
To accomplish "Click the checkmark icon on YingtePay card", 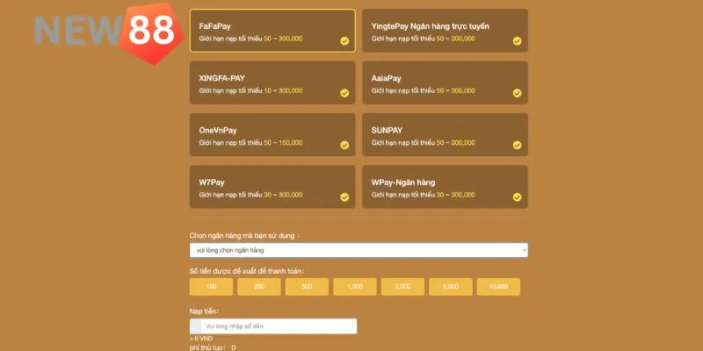I will pos(517,41).
